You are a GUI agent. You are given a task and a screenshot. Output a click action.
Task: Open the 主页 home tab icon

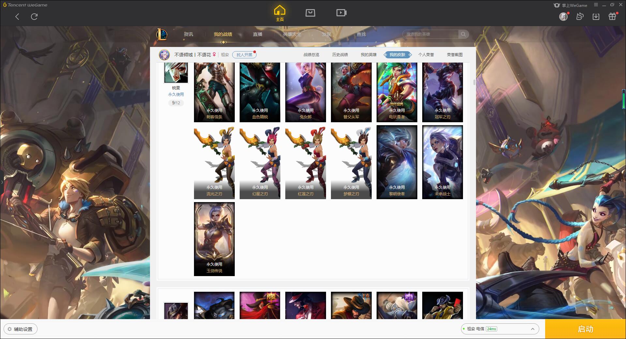(x=280, y=13)
